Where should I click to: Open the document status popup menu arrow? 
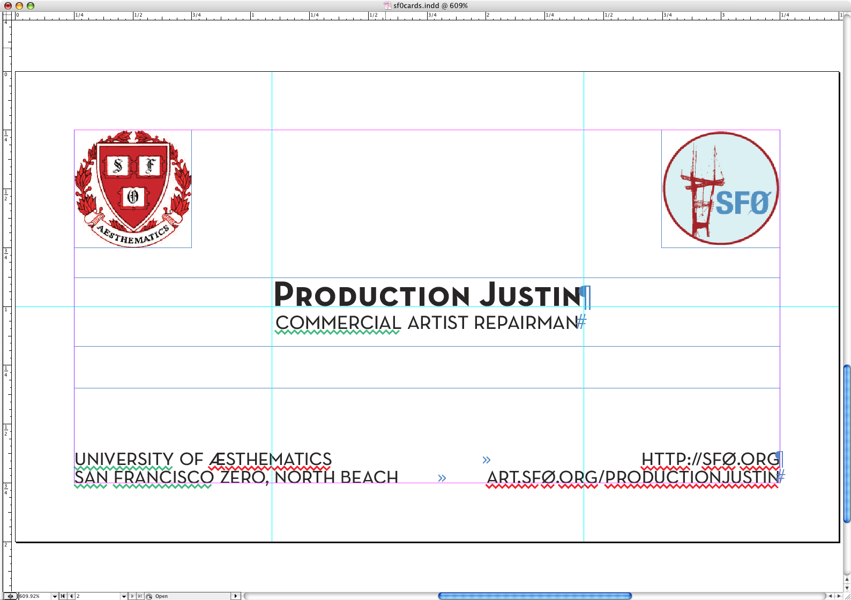click(236, 596)
